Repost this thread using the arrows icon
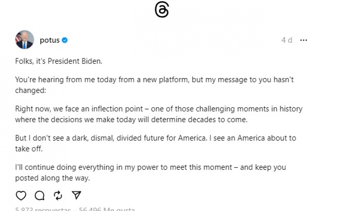Viewport: 338px width, 211px height. pos(58,195)
